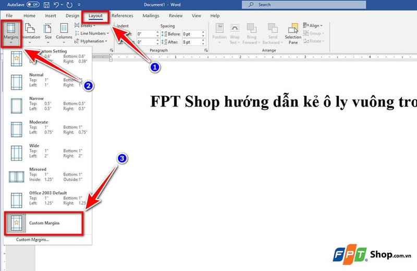Choose the Mirrored margins preset

48,176
